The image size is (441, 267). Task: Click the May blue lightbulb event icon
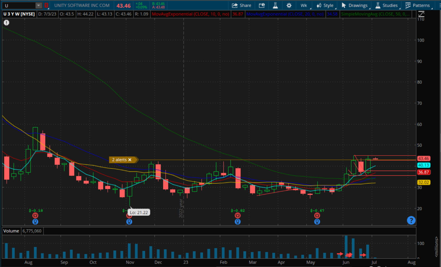click(317, 222)
